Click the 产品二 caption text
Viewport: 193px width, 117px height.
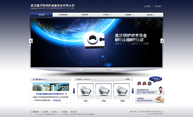tap(104, 101)
